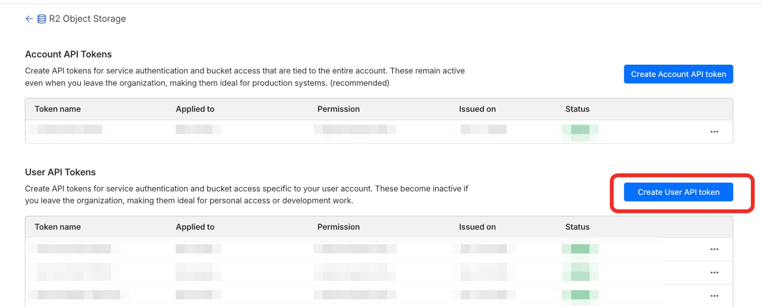The height and width of the screenshot is (307, 762).
Task: Click Token name header in Account tokens table
Action: [x=58, y=109]
